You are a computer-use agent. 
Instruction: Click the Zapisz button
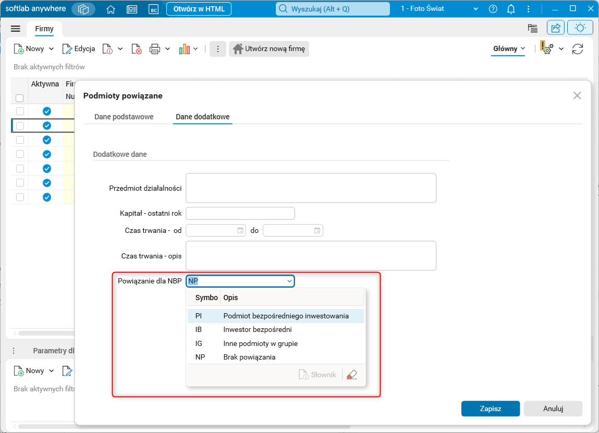(x=491, y=409)
